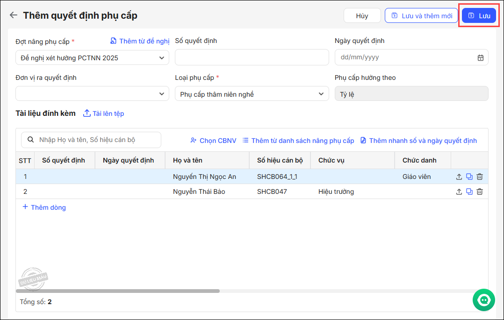Open the Đơn vị ra quyết định dropdown

[x=162, y=94]
